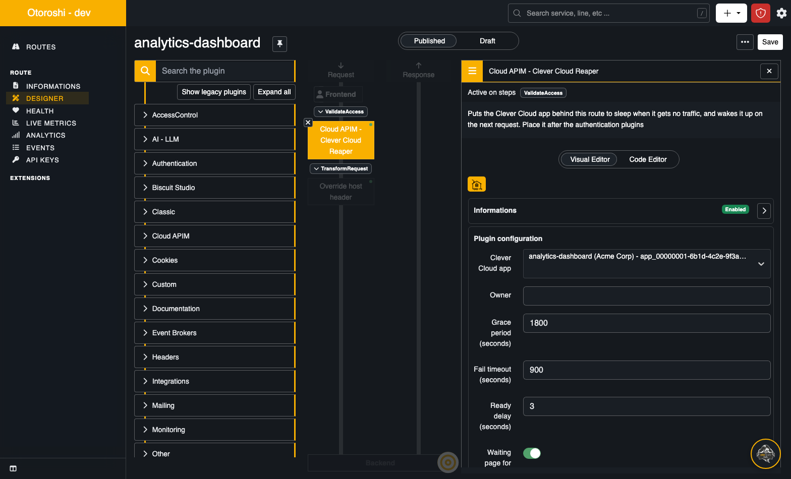Click the orange house plugin icon
This screenshot has height=479, width=791.
click(477, 185)
